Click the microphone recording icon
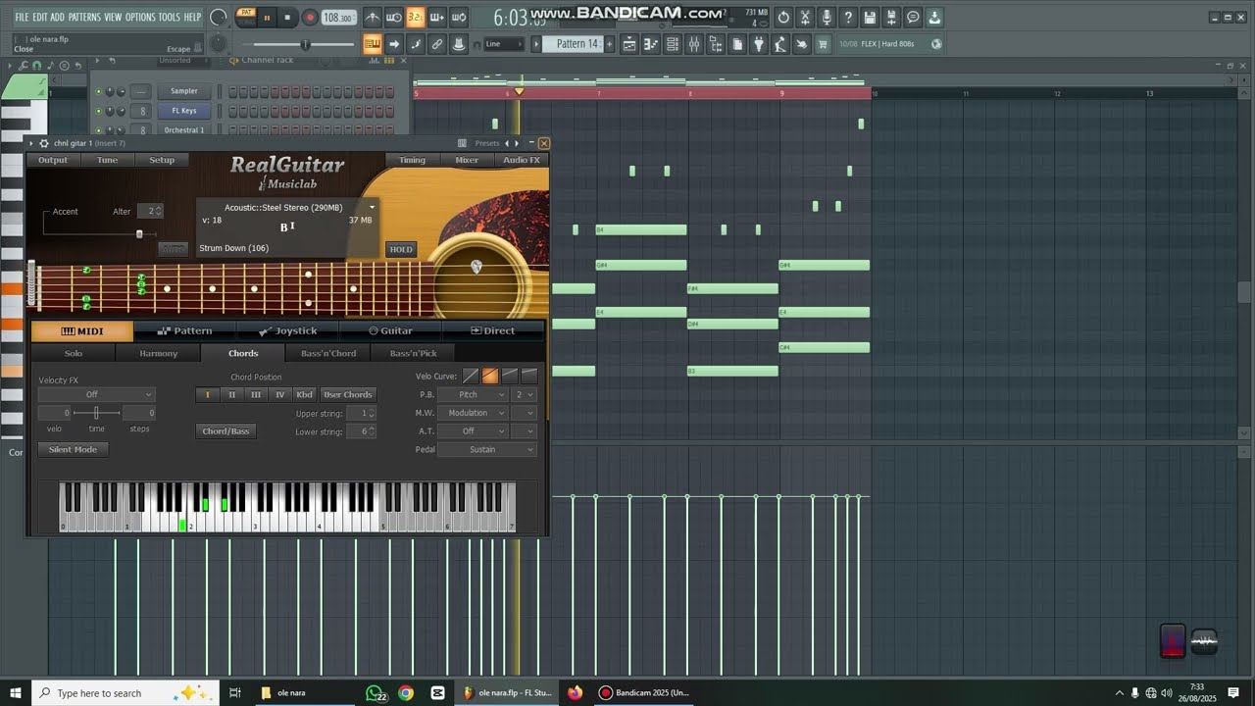Image resolution: width=1255 pixels, height=706 pixels. [x=827, y=18]
